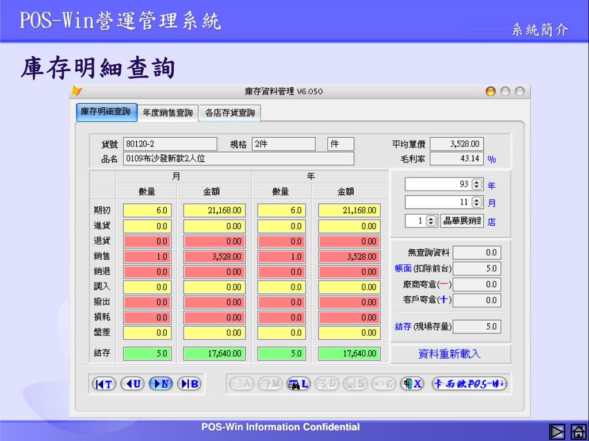Viewport: 589px width, 441px height.
Task: Click the 品名 field 0109布沙發新款2人位
Action: coord(239,158)
